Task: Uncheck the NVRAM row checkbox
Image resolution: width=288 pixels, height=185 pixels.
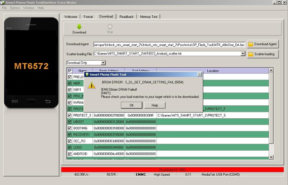Action: coord(69,103)
